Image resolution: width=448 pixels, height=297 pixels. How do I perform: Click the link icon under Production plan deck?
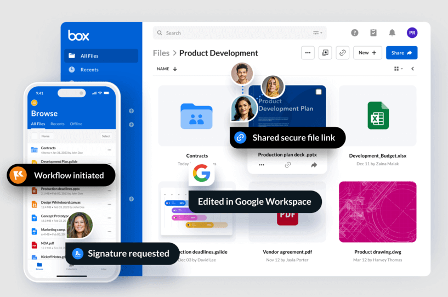pos(288,165)
